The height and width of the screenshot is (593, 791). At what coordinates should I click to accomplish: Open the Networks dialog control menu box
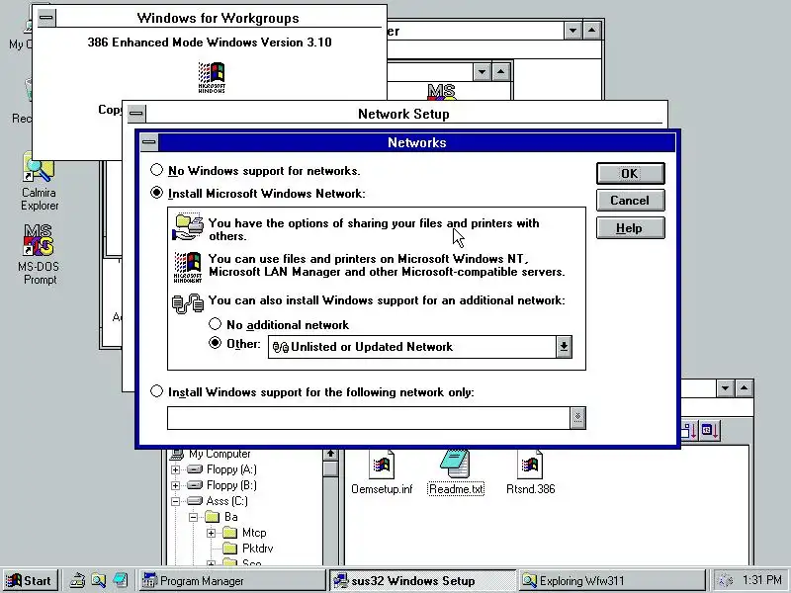tap(149, 142)
